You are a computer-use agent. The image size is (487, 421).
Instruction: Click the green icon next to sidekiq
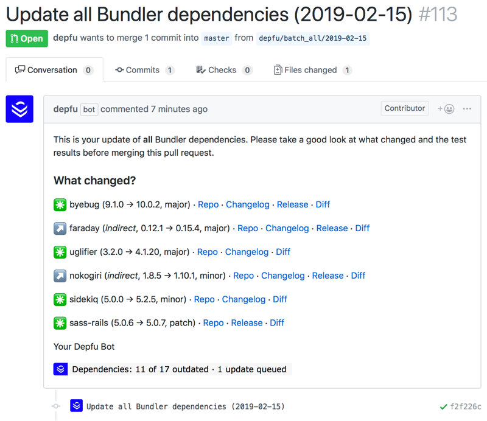(x=60, y=299)
